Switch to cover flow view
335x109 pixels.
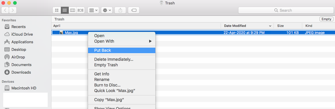[80, 10]
